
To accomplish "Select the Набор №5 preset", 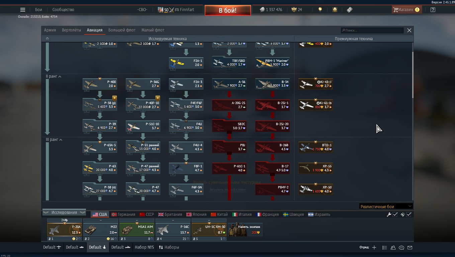I will 144,247.
